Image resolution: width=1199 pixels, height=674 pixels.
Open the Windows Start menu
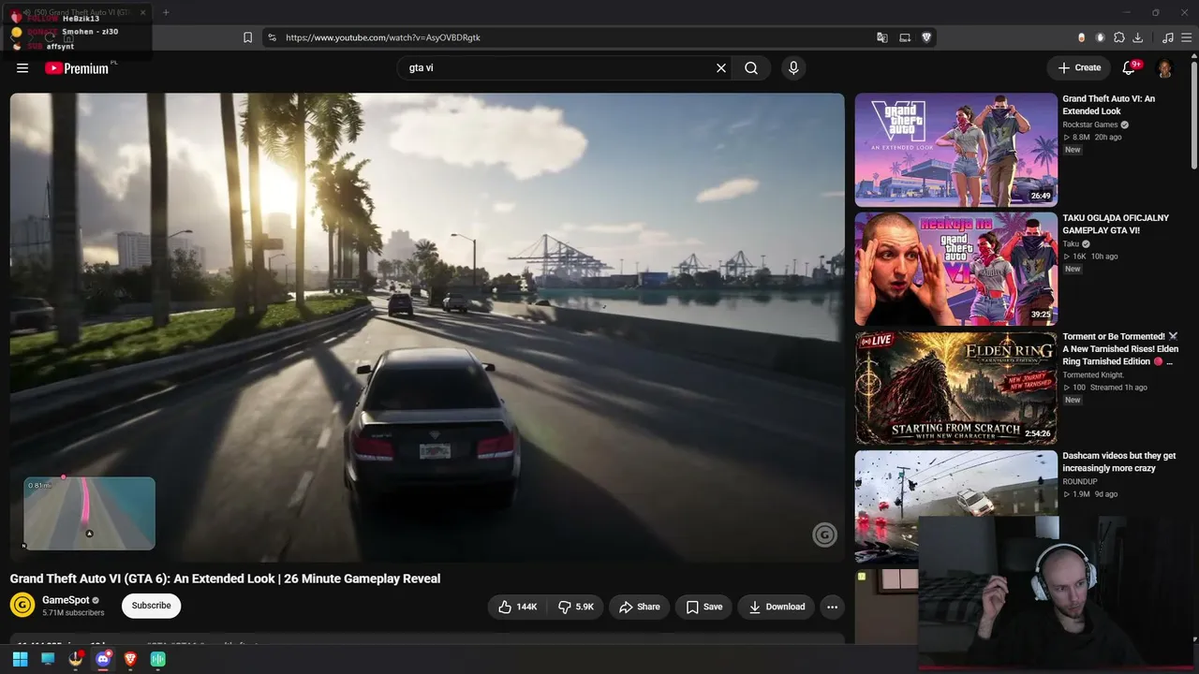(x=20, y=659)
